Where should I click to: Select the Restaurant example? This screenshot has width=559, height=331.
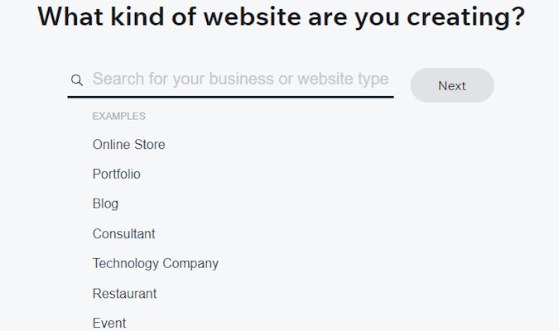coord(124,294)
